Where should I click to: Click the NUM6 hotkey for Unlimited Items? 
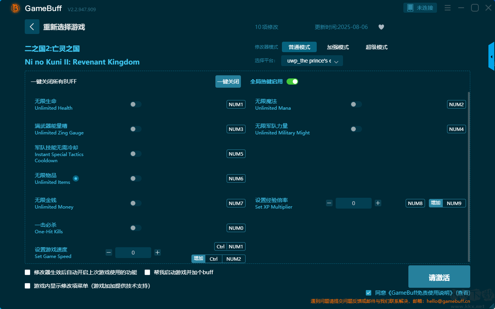[x=236, y=178]
